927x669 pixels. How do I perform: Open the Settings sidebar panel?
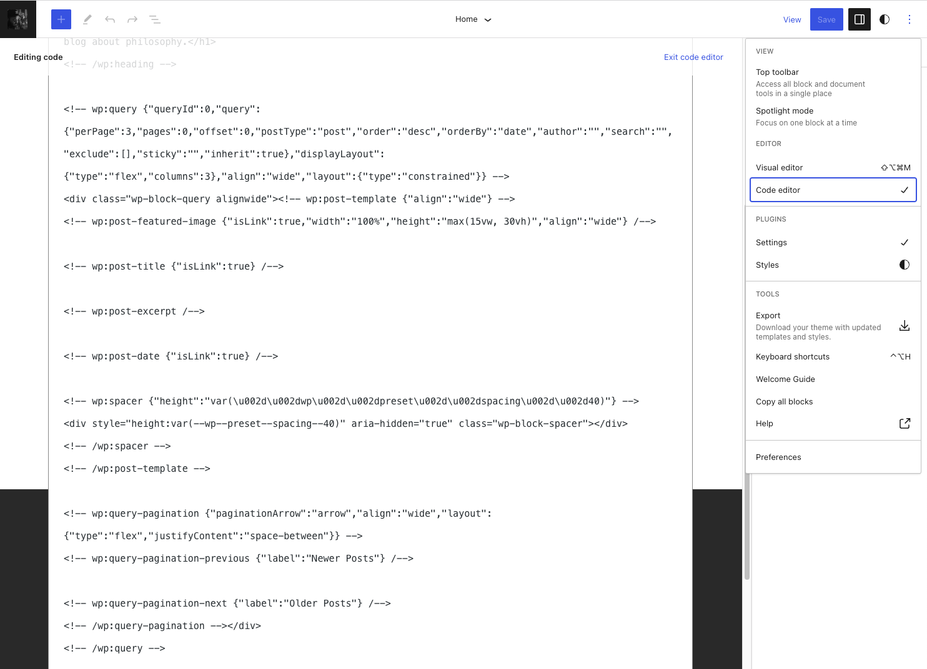(859, 19)
